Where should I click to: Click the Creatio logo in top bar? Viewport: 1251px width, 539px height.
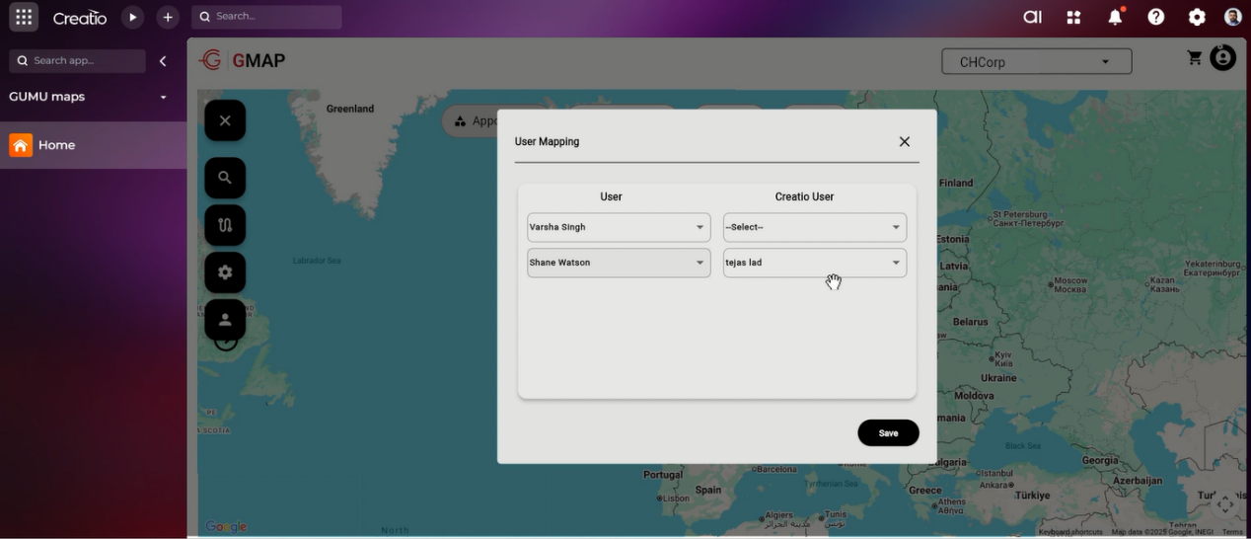point(80,18)
